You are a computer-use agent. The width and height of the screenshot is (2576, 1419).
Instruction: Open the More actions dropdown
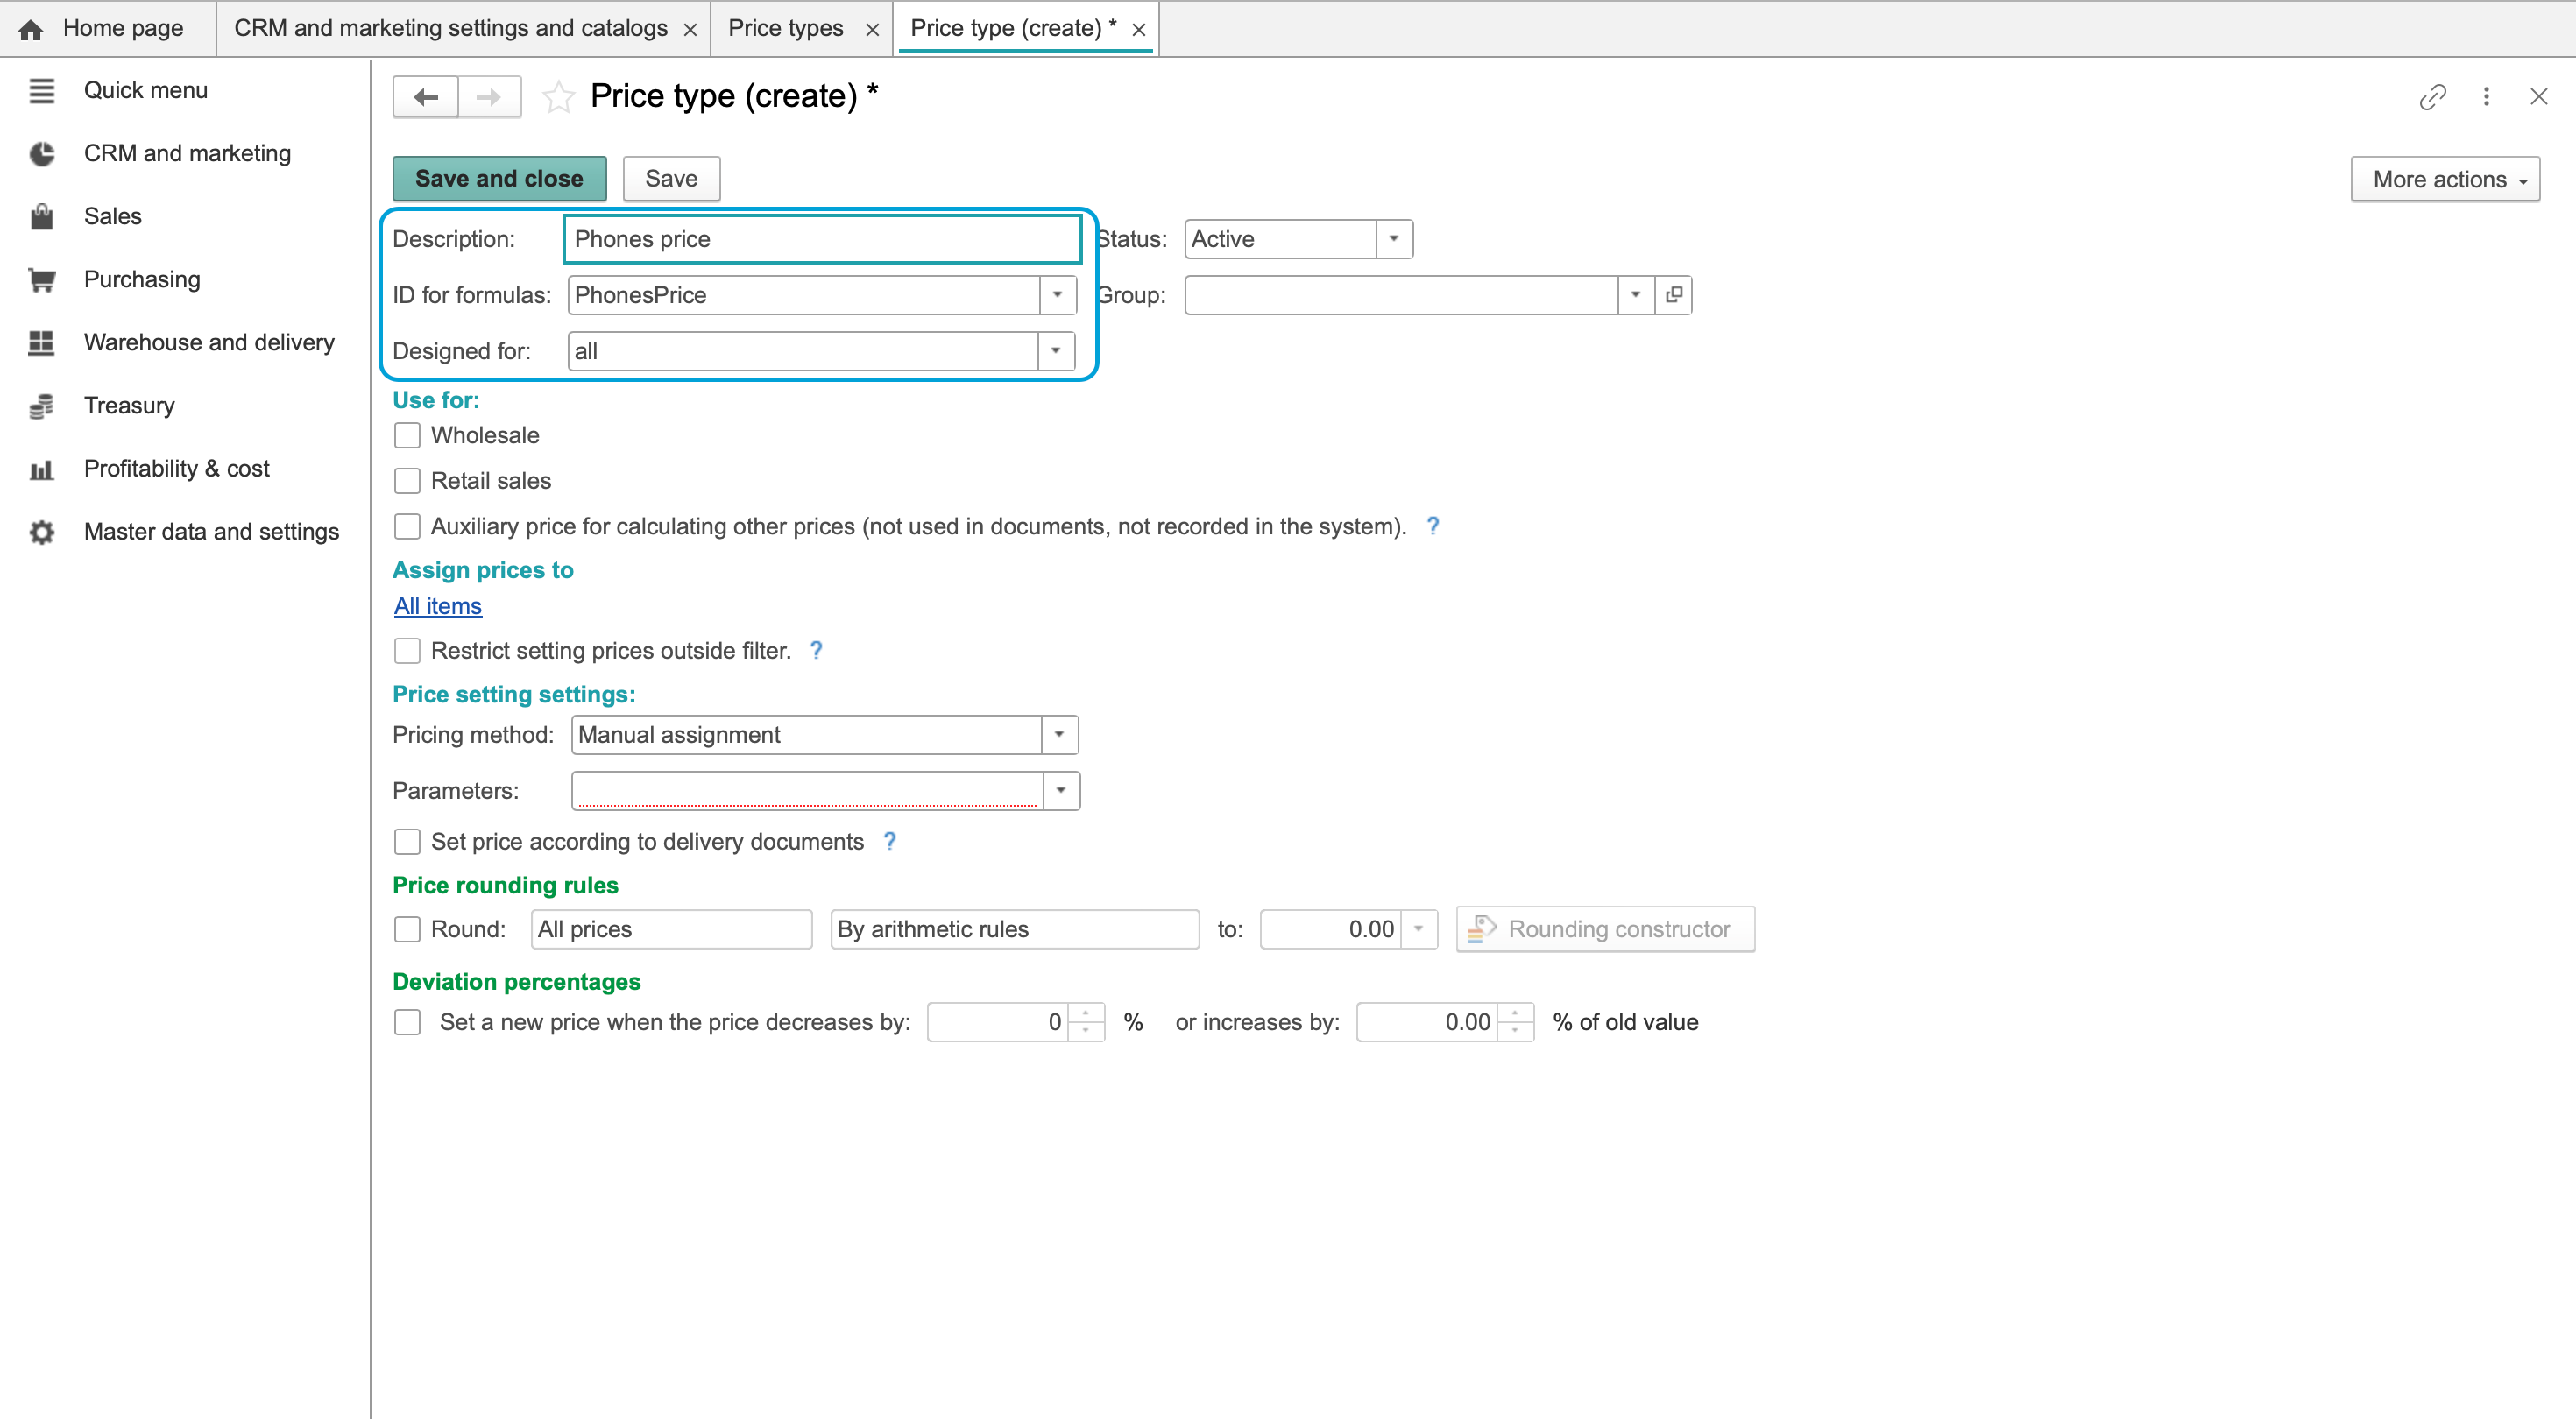point(2445,179)
